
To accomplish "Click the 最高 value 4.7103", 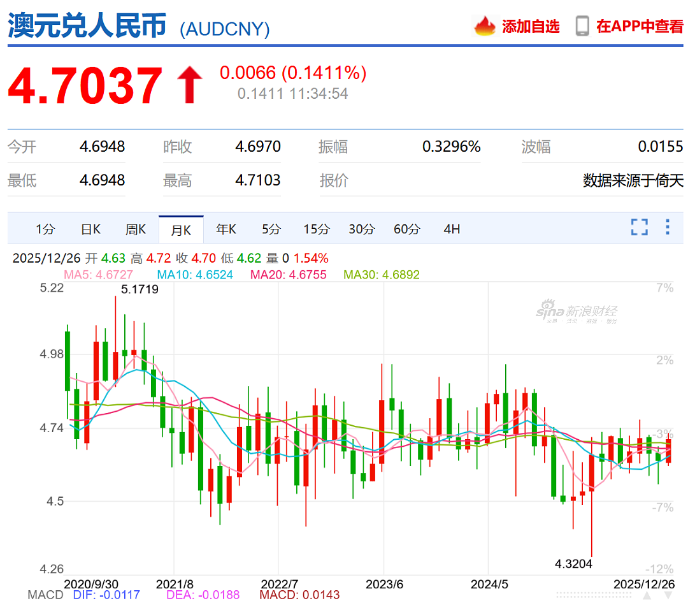I will coord(258,180).
